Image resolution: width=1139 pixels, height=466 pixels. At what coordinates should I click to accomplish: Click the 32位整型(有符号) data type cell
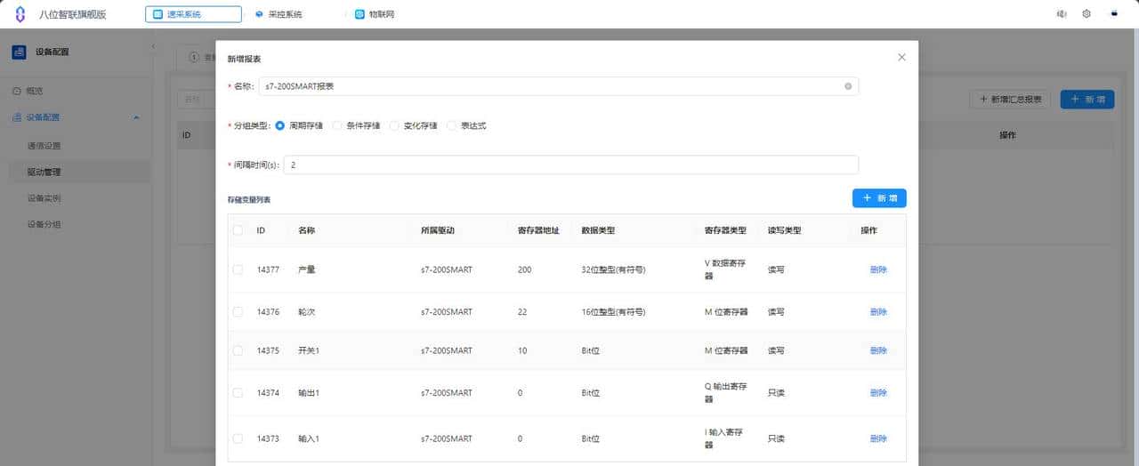(x=613, y=269)
